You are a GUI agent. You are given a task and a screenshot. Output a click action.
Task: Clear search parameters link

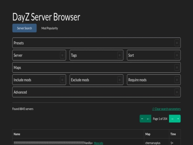coord(166,109)
